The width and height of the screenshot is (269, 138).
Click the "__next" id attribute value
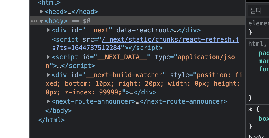point(97,30)
